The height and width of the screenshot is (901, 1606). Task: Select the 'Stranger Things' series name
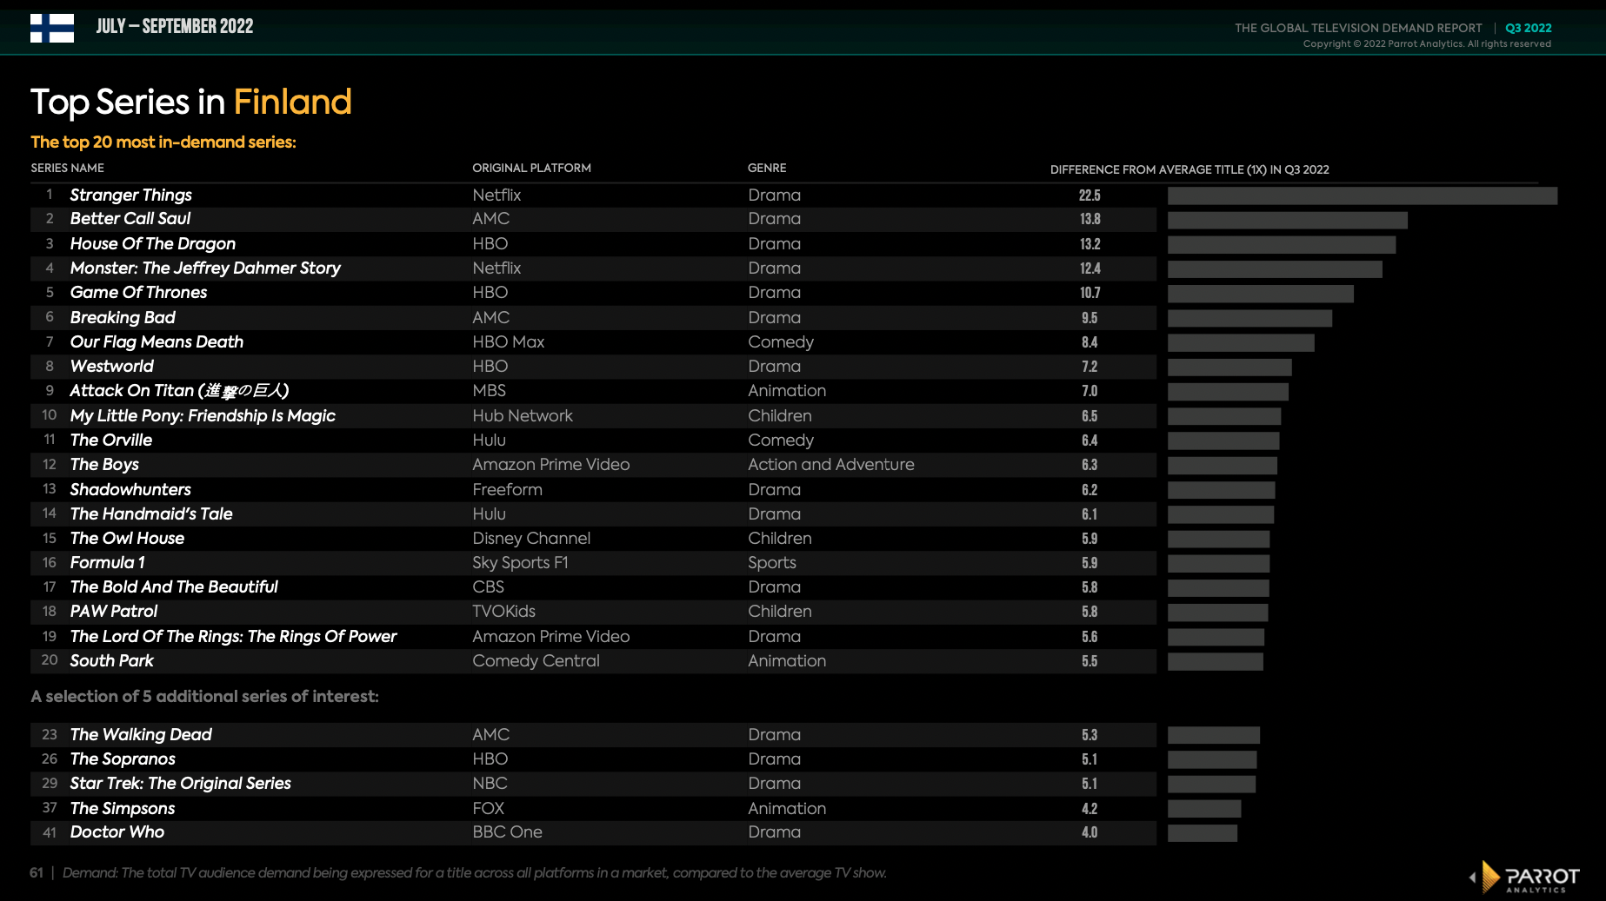pyautogui.click(x=130, y=195)
